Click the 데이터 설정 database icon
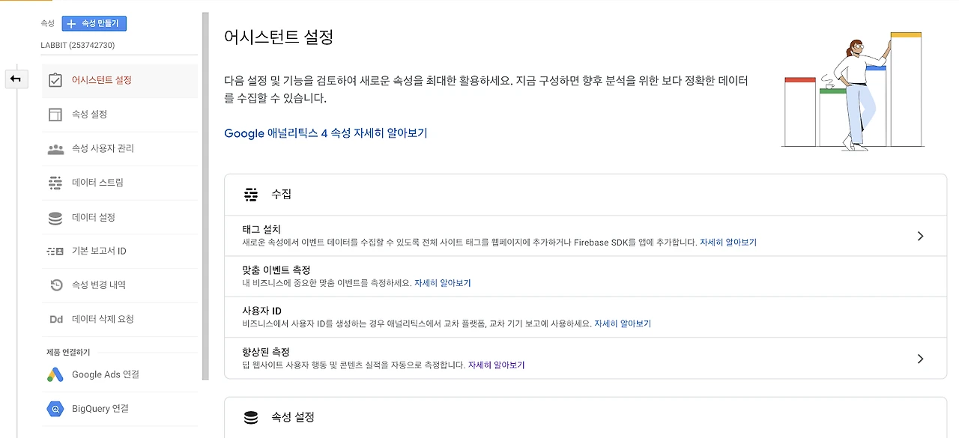 click(x=55, y=218)
